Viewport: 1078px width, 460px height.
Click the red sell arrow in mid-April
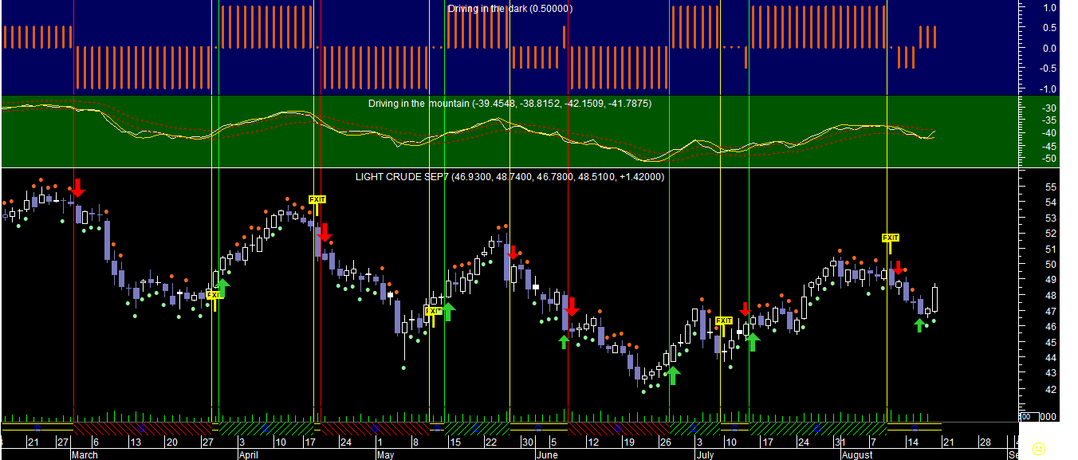[324, 233]
